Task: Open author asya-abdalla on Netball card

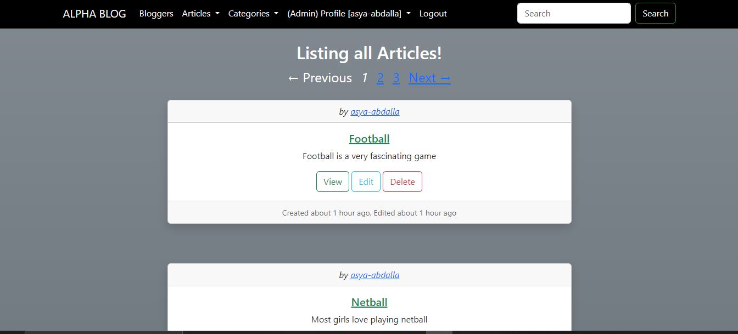Action: [375, 275]
